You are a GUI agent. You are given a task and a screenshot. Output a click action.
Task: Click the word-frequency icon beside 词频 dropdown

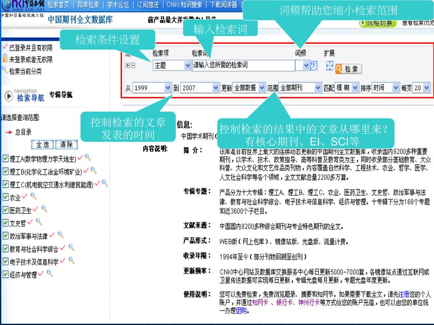(314, 66)
